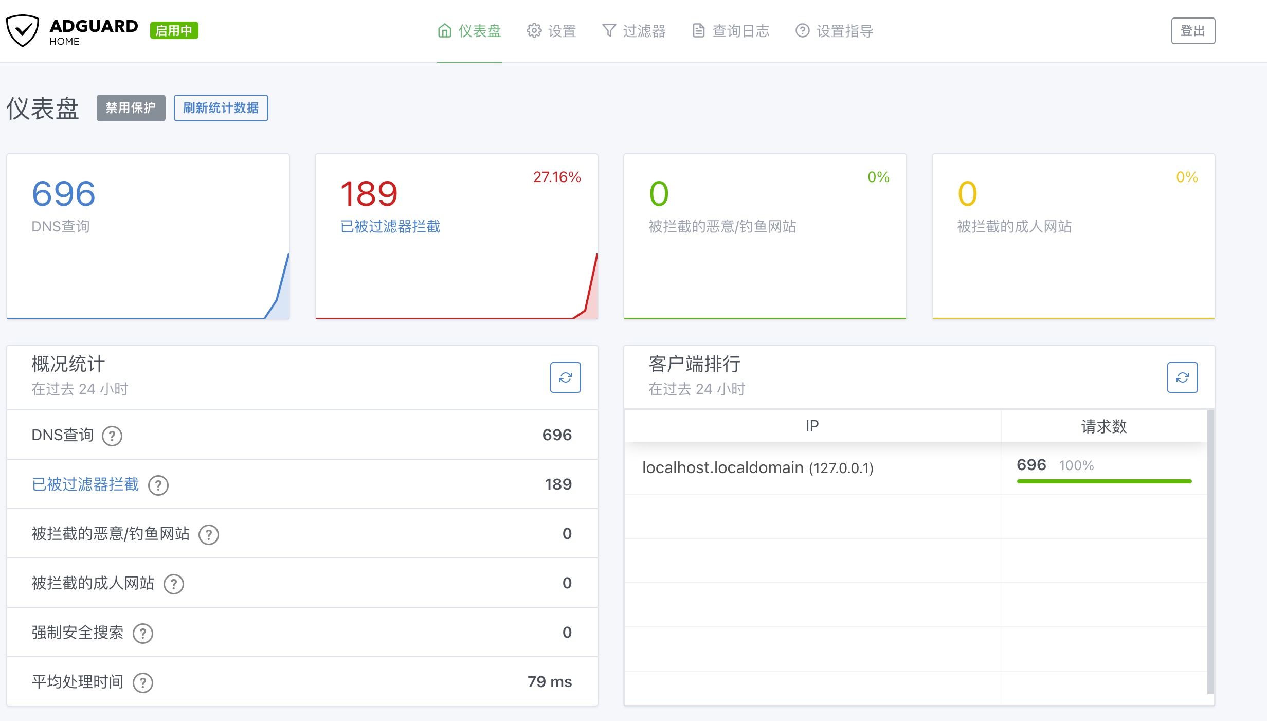The height and width of the screenshot is (721, 1267).
Task: Click help icon beside 平均处理时间
Action: click(x=143, y=683)
